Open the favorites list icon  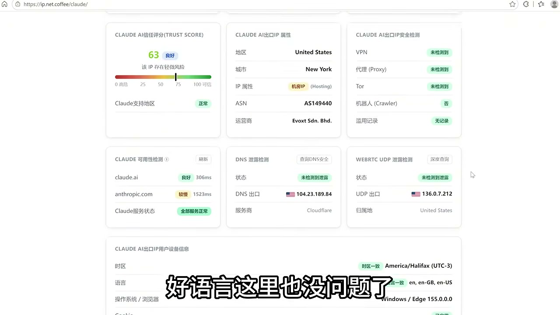541,4
